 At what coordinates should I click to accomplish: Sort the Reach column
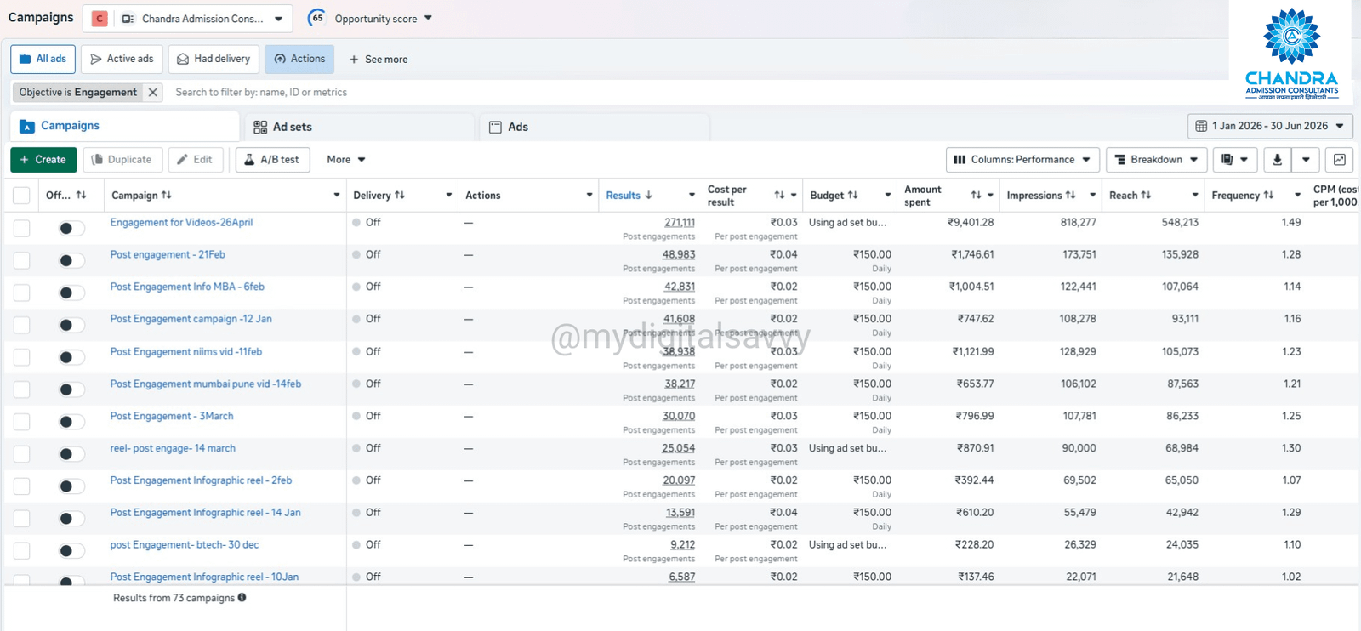coord(1146,196)
